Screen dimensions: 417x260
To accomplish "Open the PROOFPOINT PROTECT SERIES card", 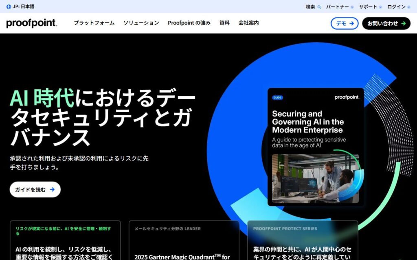I will pyautogui.click(x=303, y=240).
